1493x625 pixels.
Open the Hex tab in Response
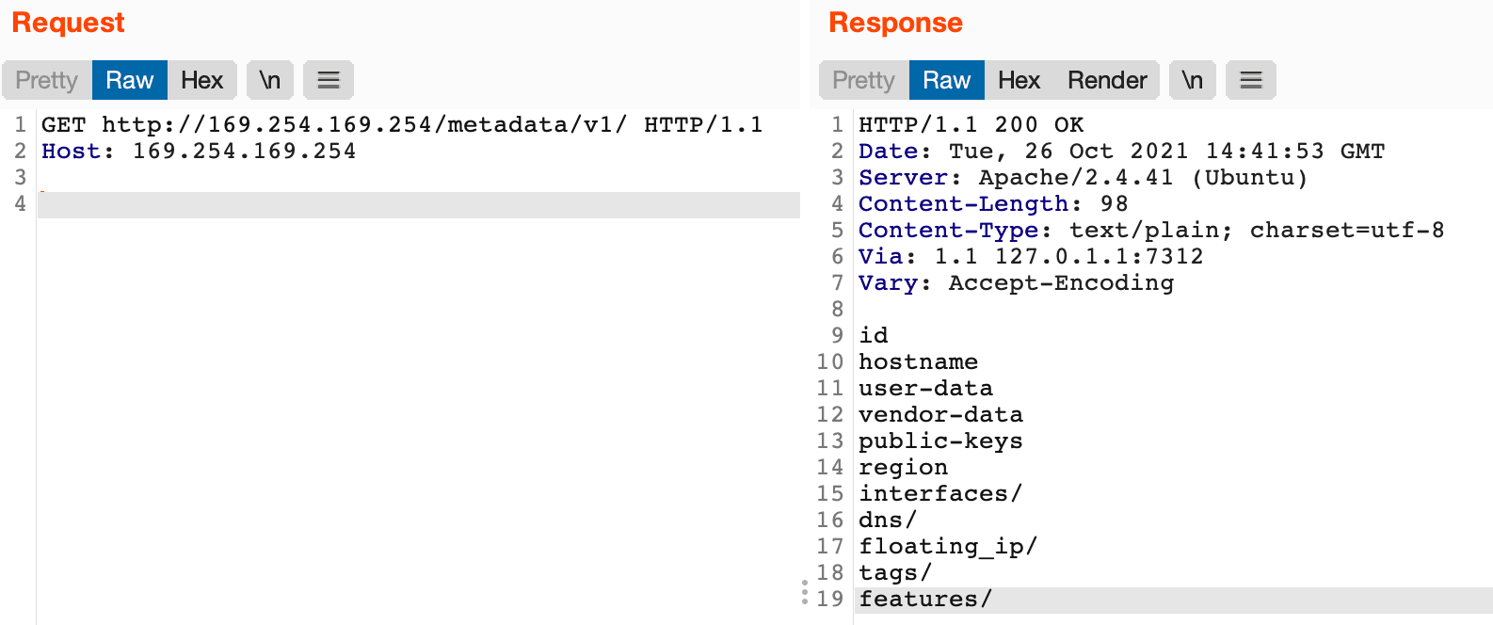click(x=1019, y=80)
